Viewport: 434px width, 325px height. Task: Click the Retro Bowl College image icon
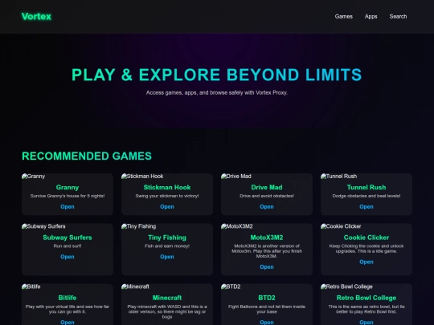click(x=323, y=286)
